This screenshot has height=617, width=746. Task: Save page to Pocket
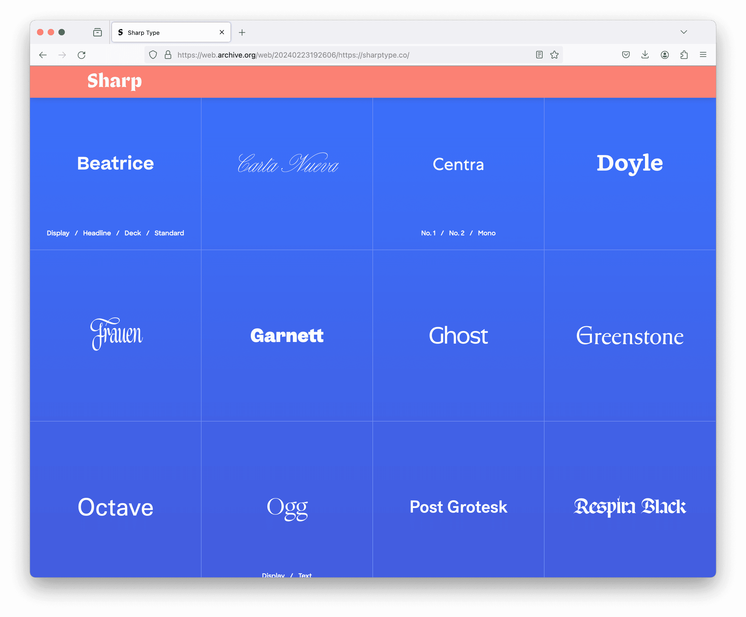[626, 55]
